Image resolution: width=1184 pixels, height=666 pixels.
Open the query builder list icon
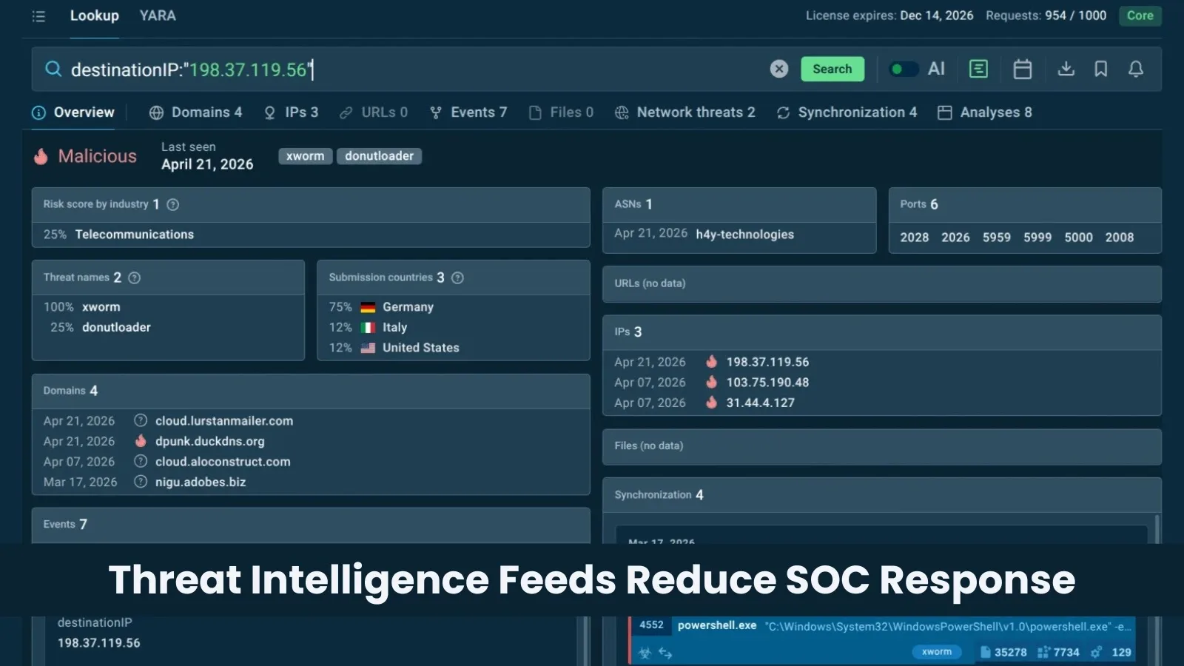coord(978,69)
